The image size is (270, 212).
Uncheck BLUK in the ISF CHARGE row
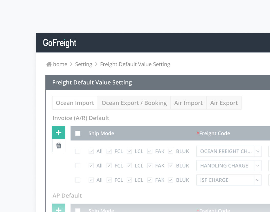171,180
